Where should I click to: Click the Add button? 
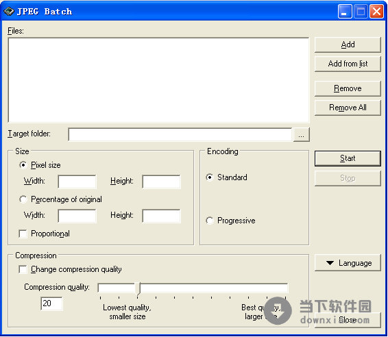tap(348, 45)
